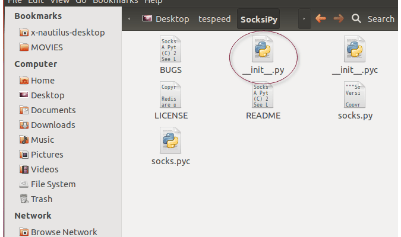This screenshot has height=237, width=401.
Task: Click the __init__.pyc file name
Action: click(355, 70)
